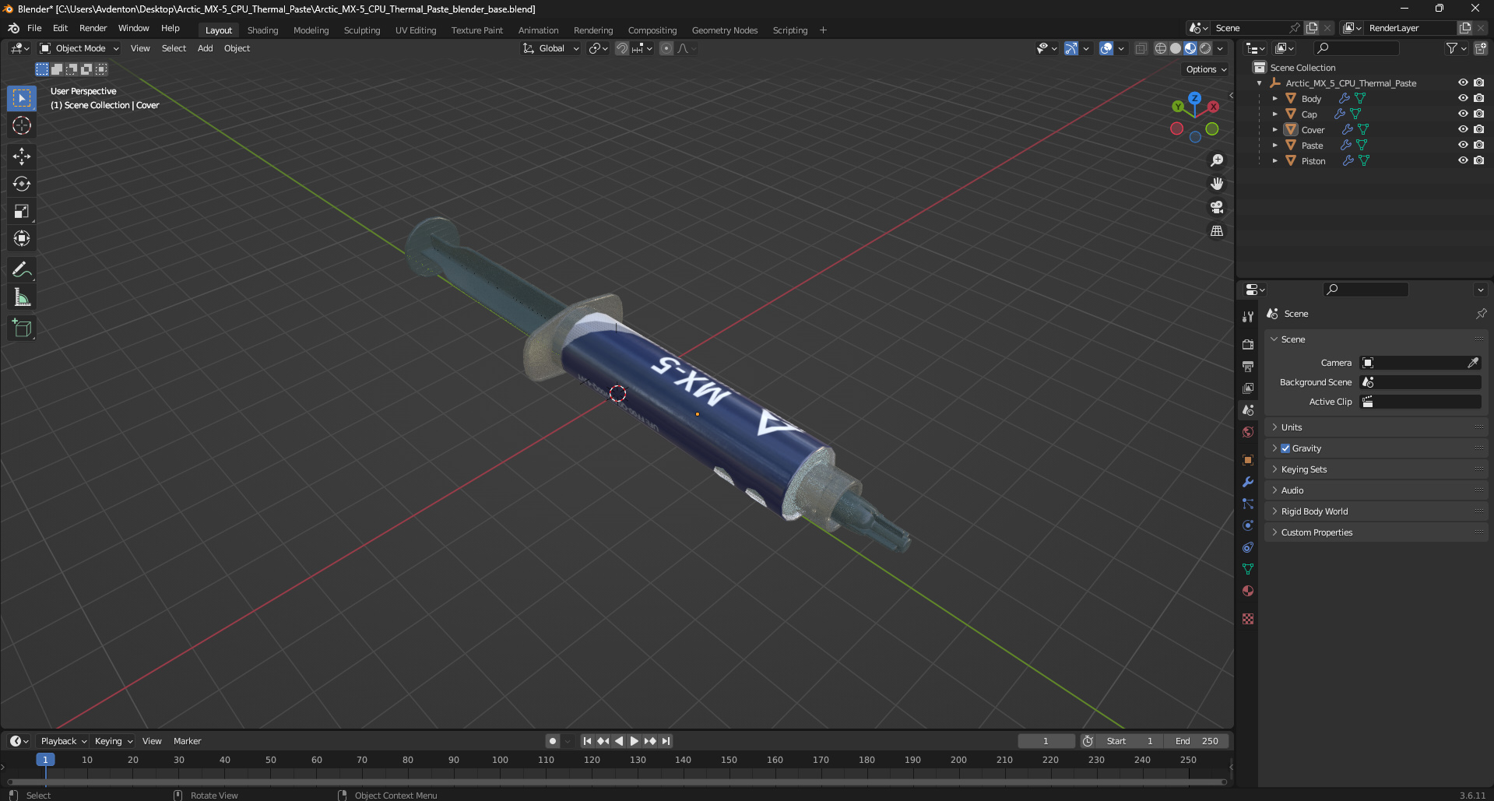
Task: Open the Output properties tab
Action: [x=1248, y=366]
